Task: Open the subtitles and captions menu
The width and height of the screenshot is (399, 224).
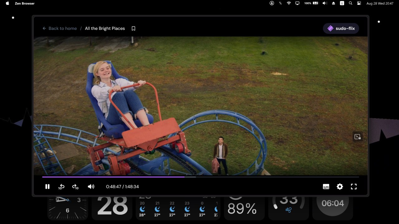Action: point(326,187)
